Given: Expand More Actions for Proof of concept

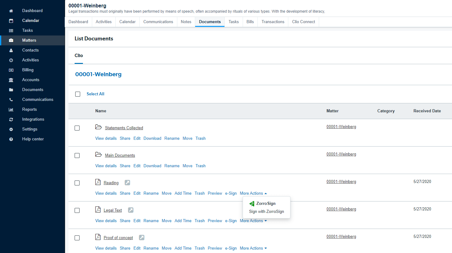Looking at the screenshot, I should point(253,248).
